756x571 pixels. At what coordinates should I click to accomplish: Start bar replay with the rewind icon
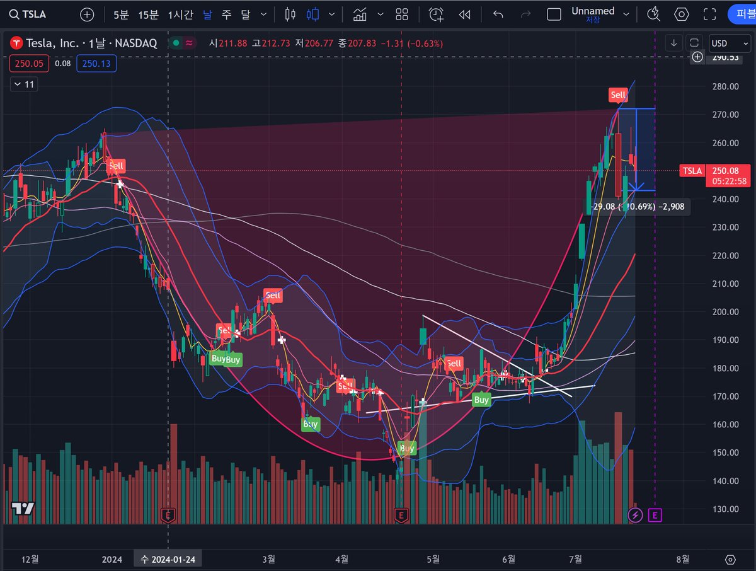click(465, 14)
